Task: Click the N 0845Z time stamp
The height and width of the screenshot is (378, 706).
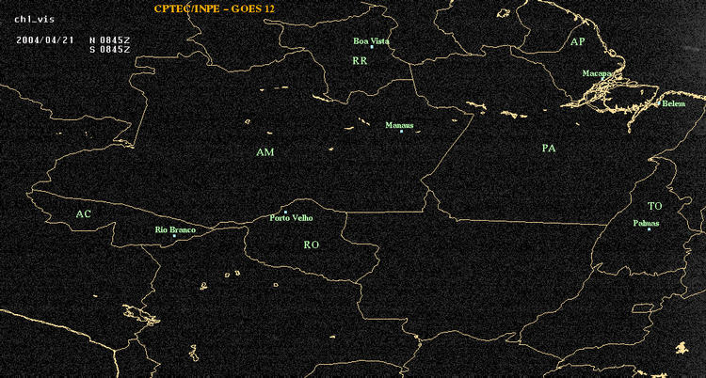Action: tap(110, 39)
